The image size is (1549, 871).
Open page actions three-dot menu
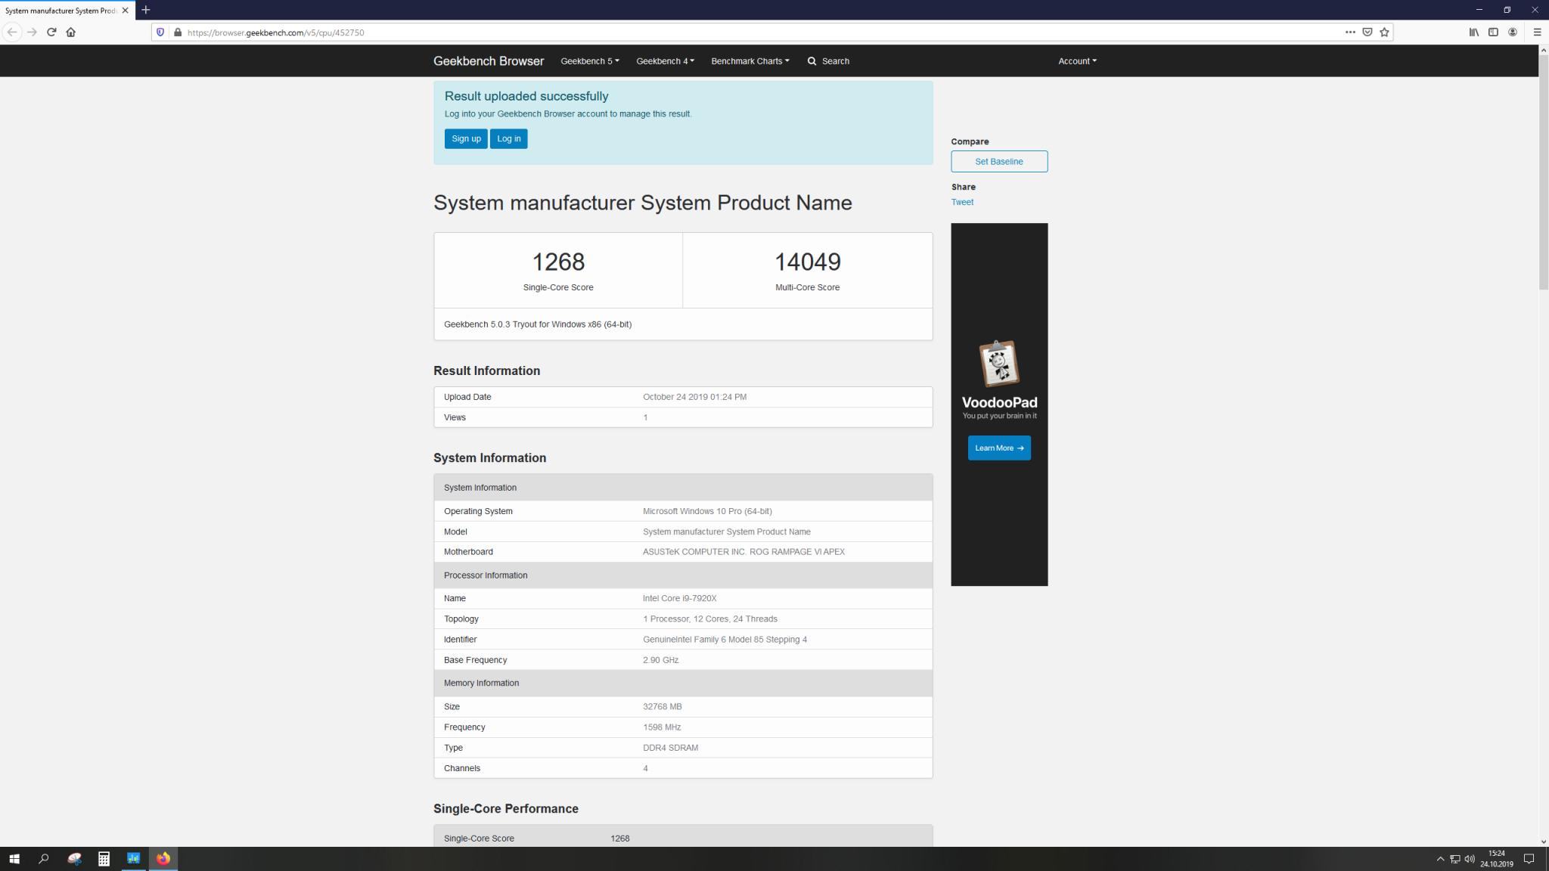[1350, 32]
